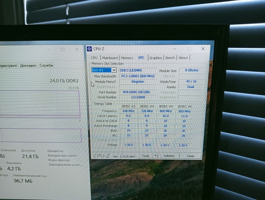Click the JEDEC #6 CAS latency 11.0

[184, 116]
